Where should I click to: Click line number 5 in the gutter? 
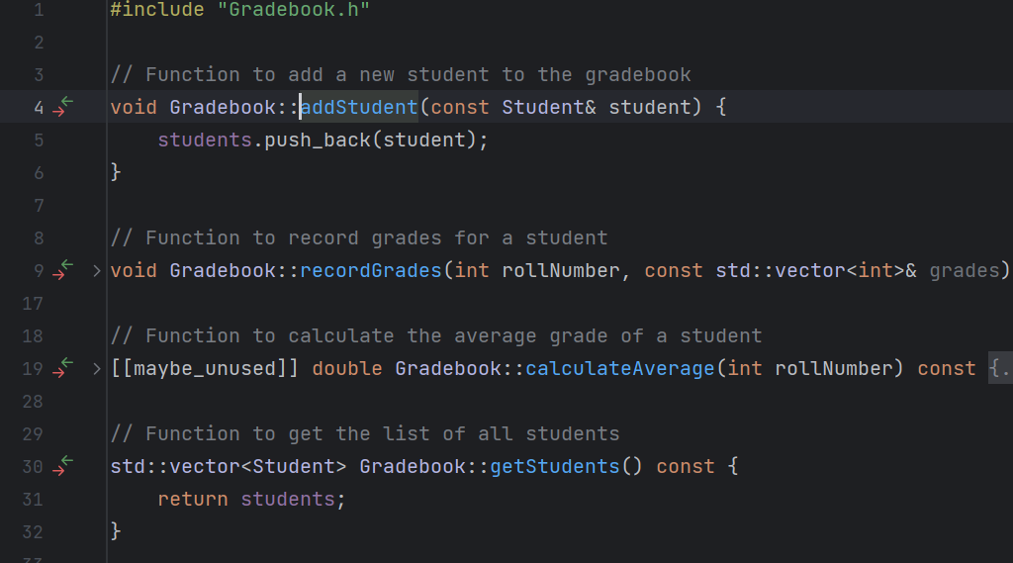pos(39,140)
